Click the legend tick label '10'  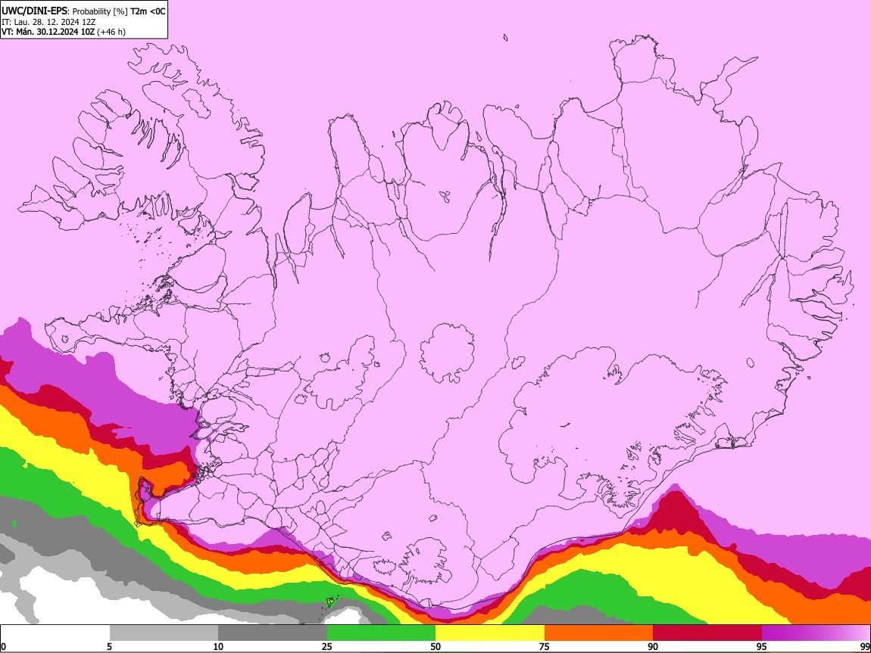218,646
